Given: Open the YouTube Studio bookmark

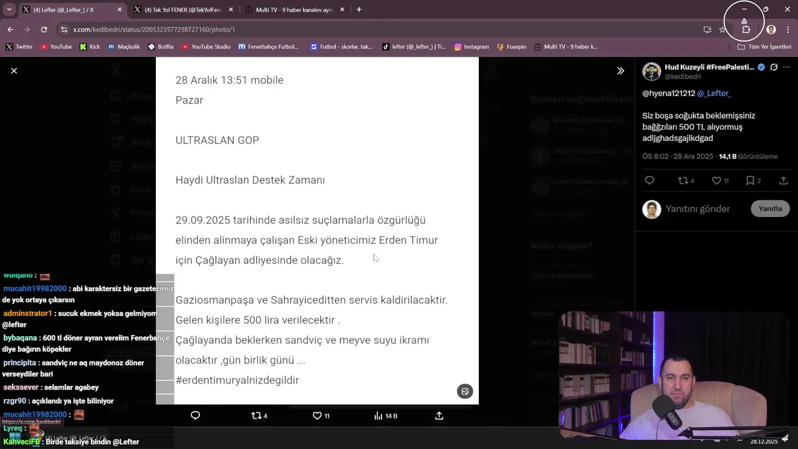Looking at the screenshot, I should tap(206, 47).
